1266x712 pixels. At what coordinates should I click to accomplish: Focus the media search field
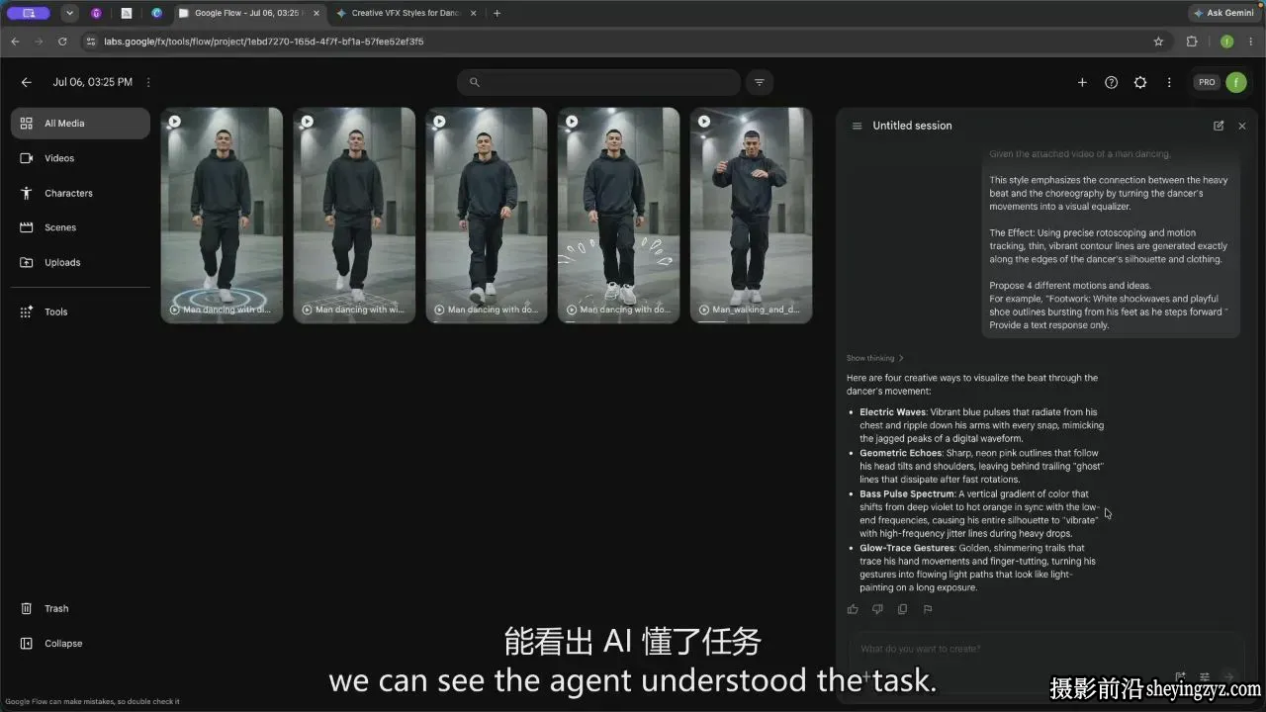point(598,82)
